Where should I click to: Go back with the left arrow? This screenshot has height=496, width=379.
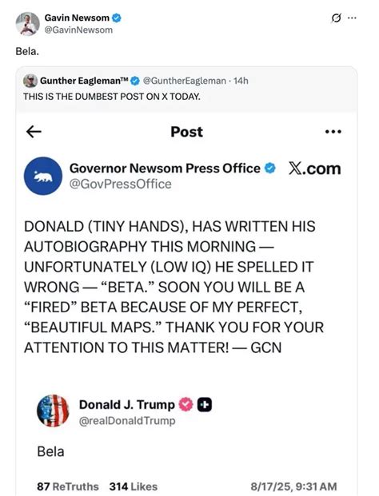[x=34, y=132]
